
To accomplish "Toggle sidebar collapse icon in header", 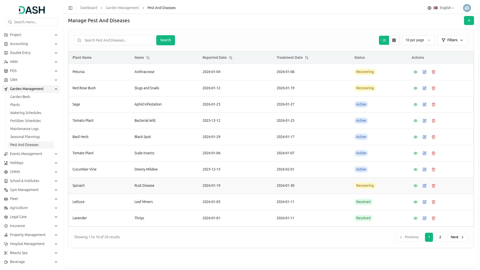I will pyautogui.click(x=70, y=8).
